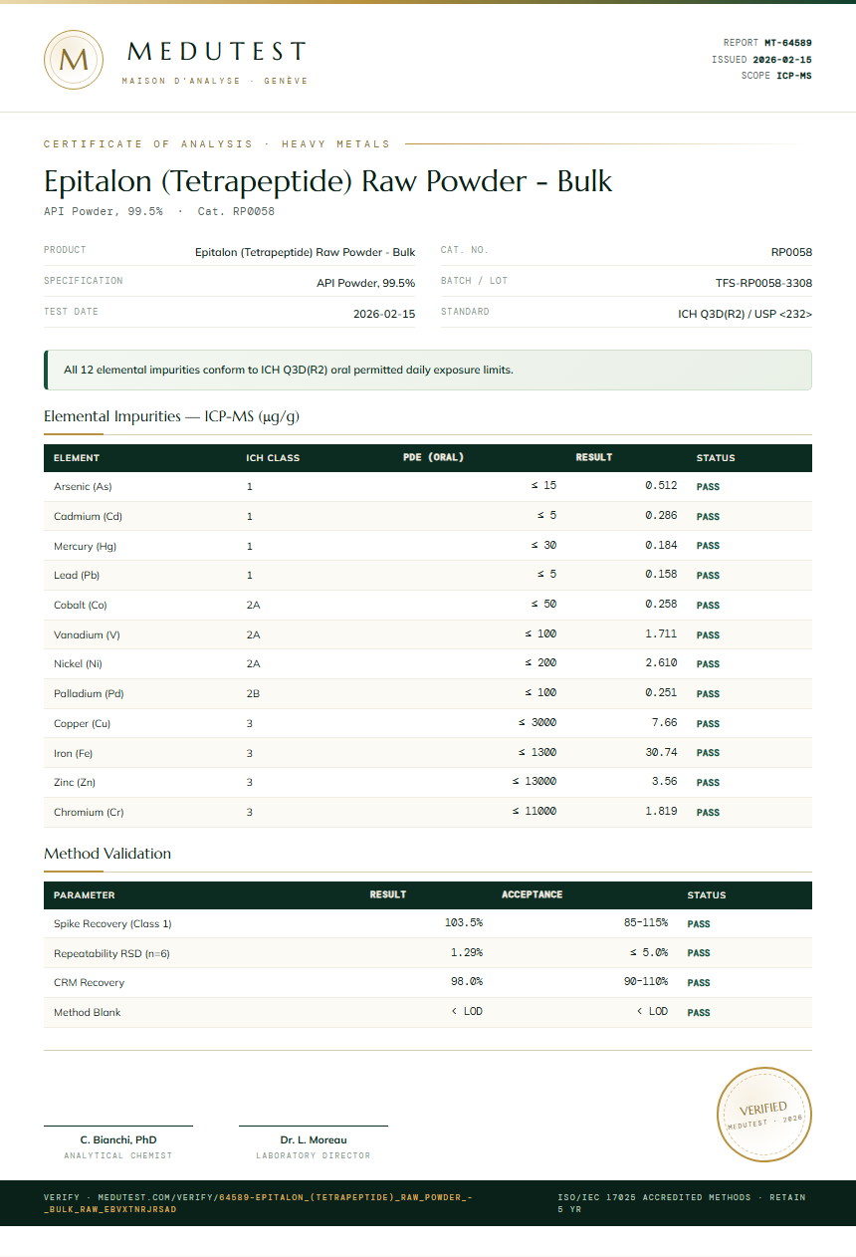856x1257 pixels.
Task: Select the Issued date 2026-02-15 in header
Action: (x=782, y=60)
